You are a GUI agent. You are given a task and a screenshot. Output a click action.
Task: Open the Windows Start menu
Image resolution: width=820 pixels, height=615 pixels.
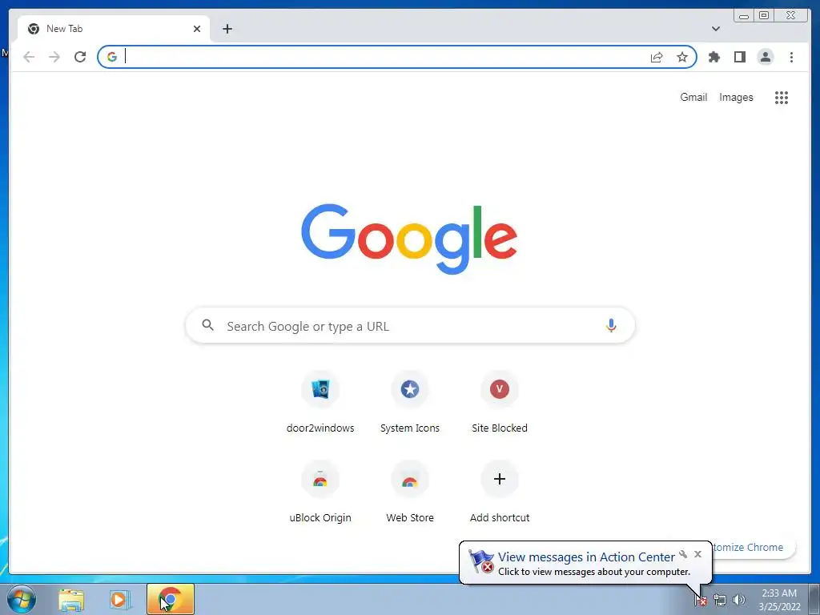pyautogui.click(x=21, y=599)
